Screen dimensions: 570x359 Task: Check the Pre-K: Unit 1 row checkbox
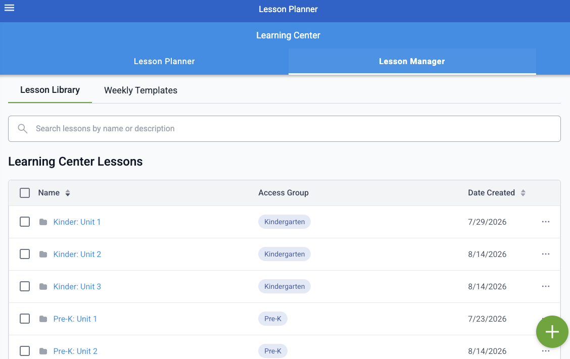(x=25, y=319)
